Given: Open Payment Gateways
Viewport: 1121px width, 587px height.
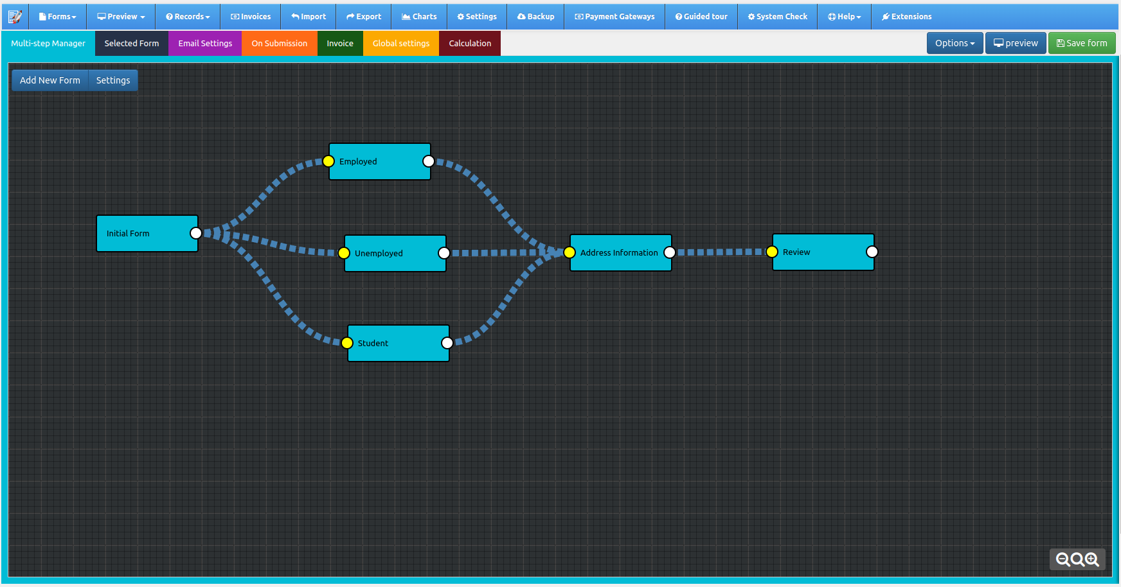Looking at the screenshot, I should [614, 17].
